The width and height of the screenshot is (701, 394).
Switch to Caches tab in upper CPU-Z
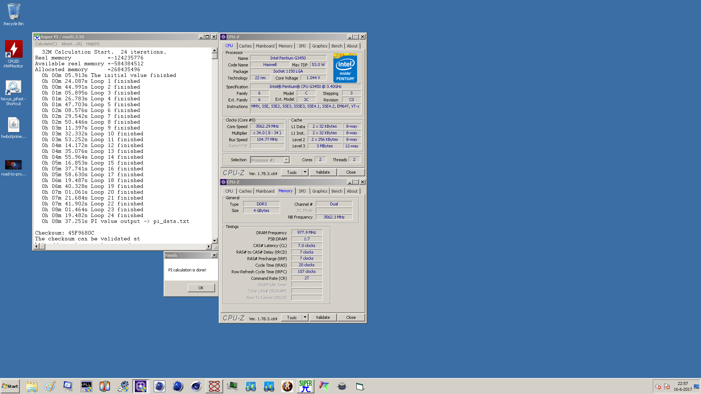(245, 46)
